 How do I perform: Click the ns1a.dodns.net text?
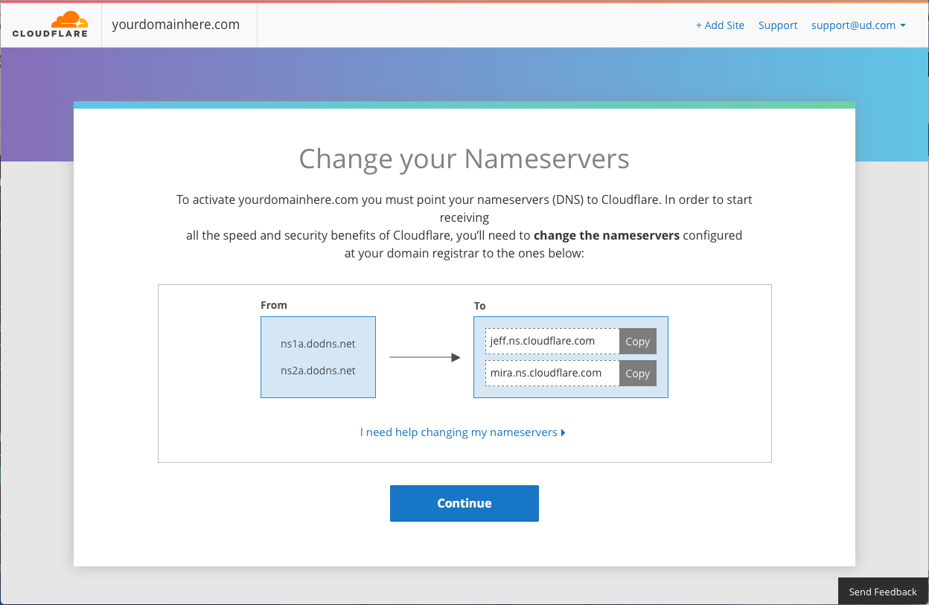(318, 344)
